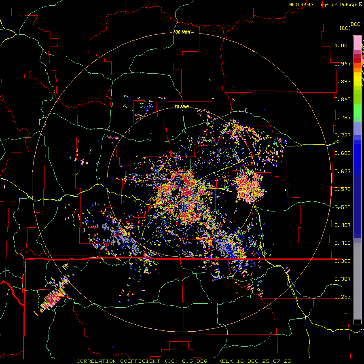This screenshot has height=364, width=364.
Task: Select the 100 NMI range ring label
Action: point(182,32)
